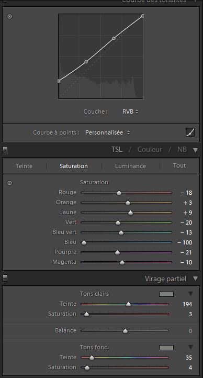Click the Tons fonc. Saturation slider handle

pos(87,368)
